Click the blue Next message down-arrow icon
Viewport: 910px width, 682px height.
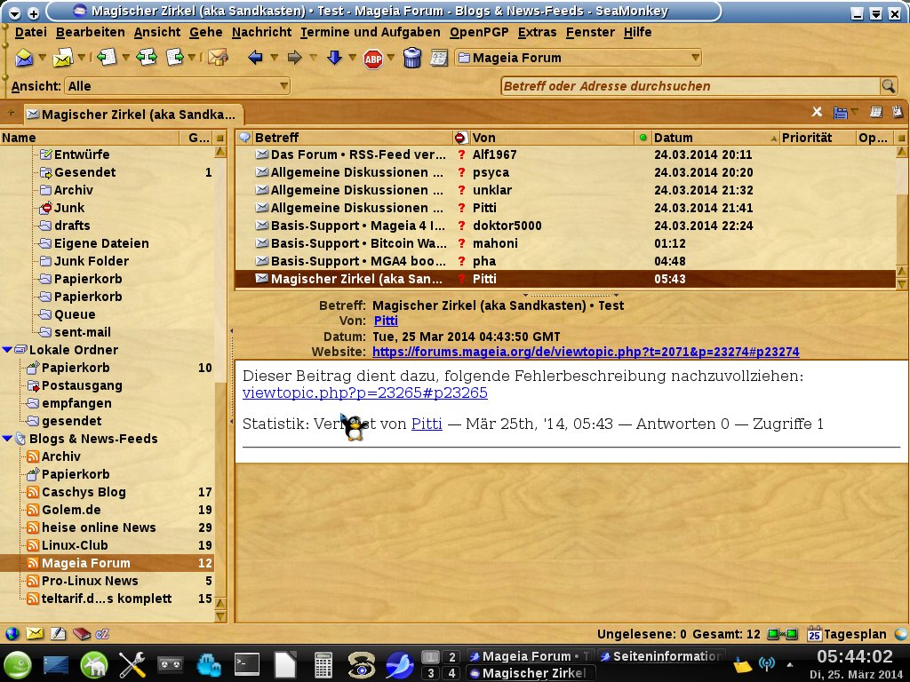tap(334, 58)
